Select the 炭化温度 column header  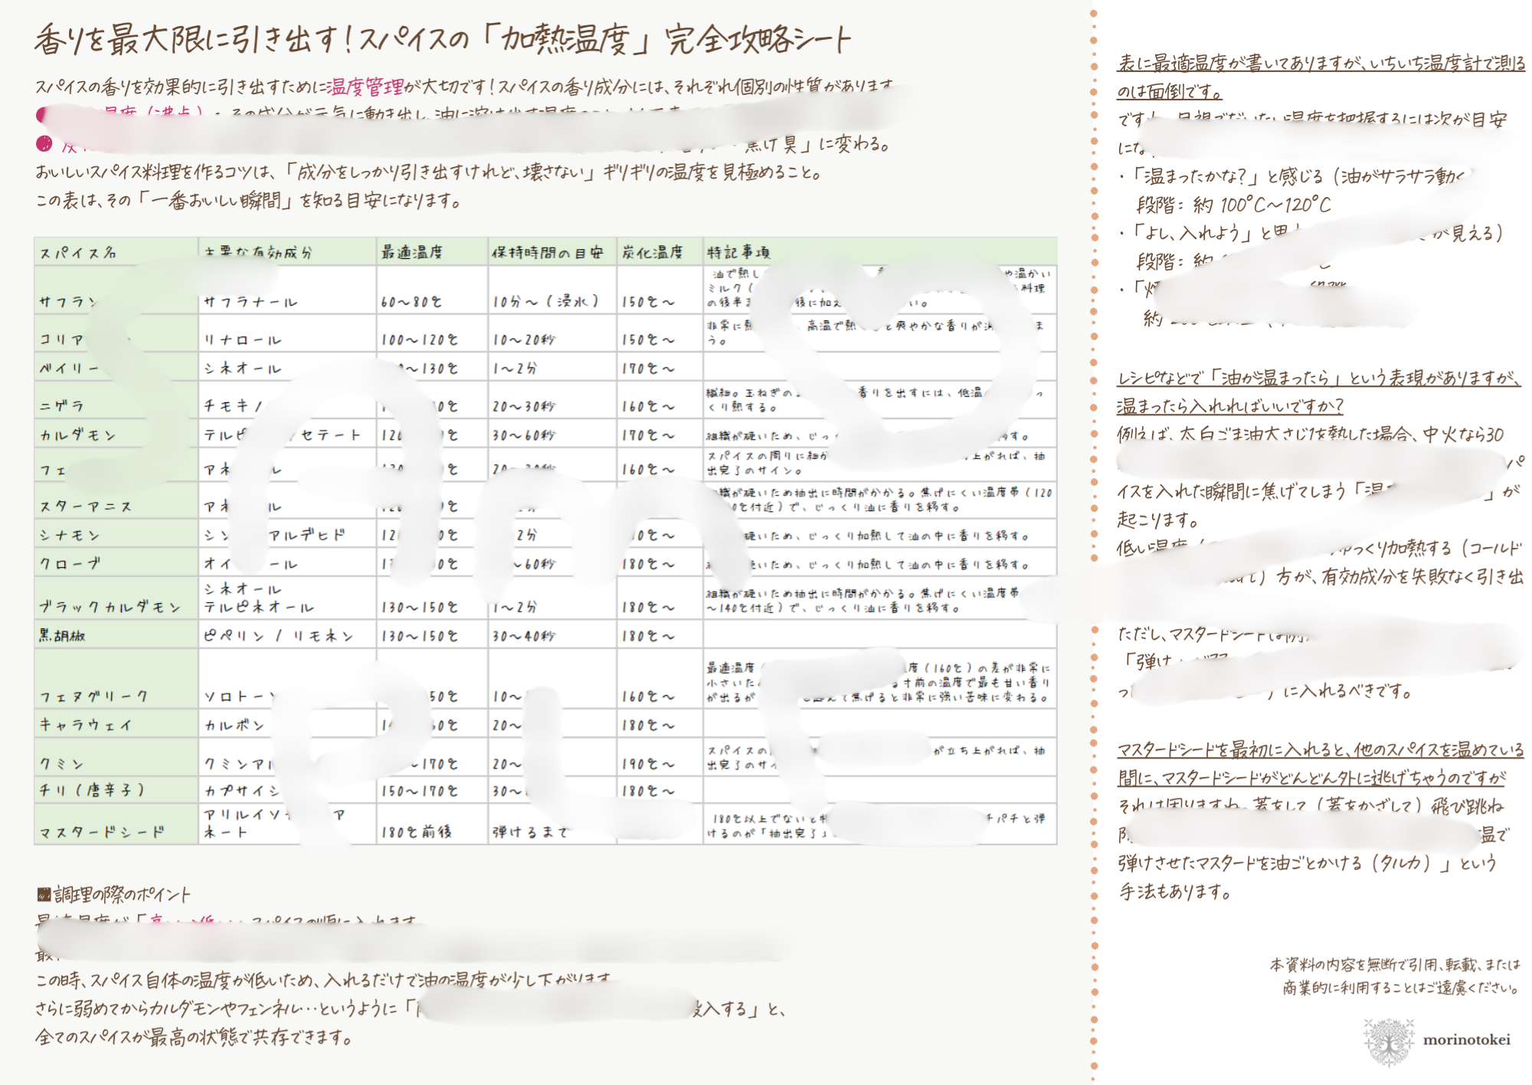click(x=652, y=252)
